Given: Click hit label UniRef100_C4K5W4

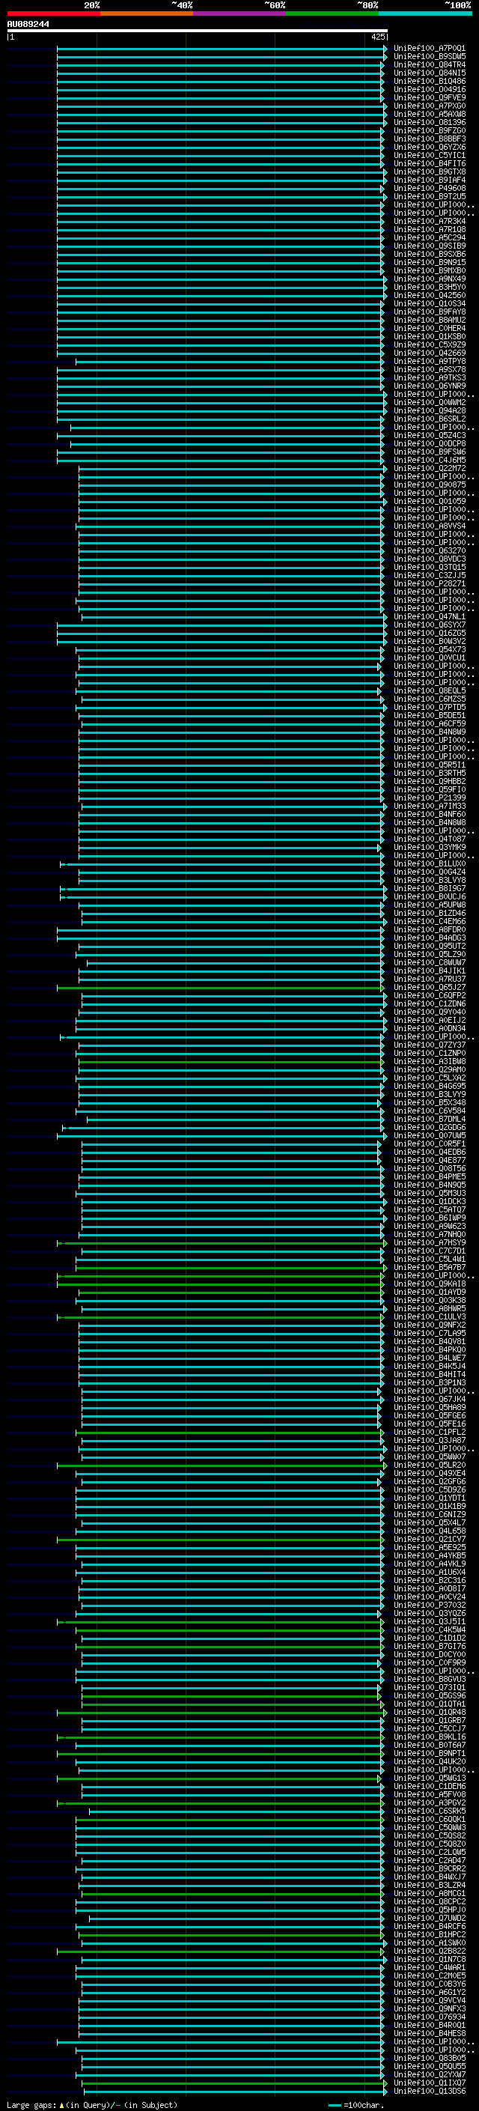Looking at the screenshot, I should coord(429,1630).
